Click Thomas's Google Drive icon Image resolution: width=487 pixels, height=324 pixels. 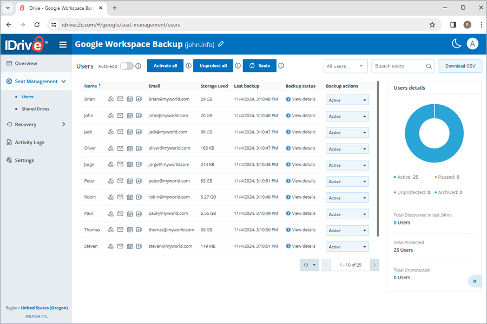click(x=110, y=230)
